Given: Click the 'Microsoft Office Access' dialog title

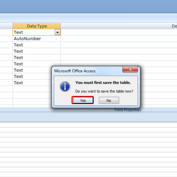Looking at the screenshot, I should (x=75, y=71).
